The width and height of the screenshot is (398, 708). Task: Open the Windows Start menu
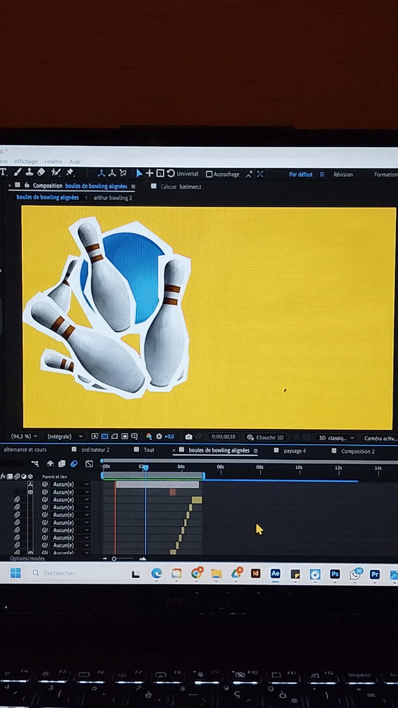coord(15,573)
